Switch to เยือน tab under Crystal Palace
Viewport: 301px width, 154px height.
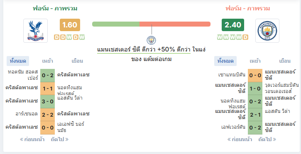[x=77, y=61]
